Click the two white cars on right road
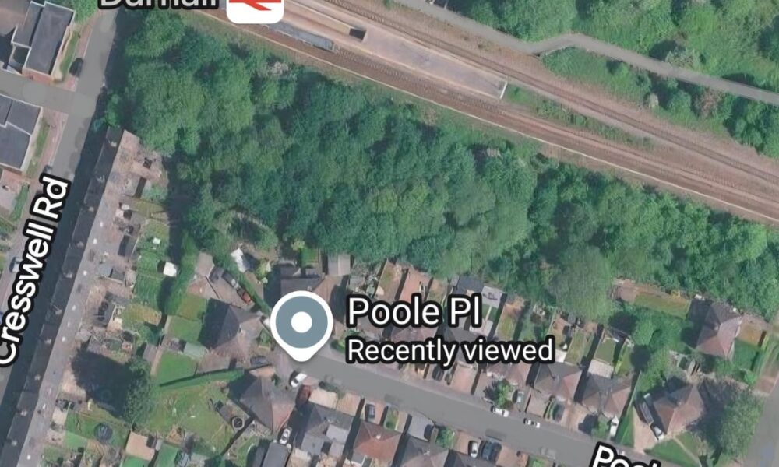 click(x=515, y=417)
